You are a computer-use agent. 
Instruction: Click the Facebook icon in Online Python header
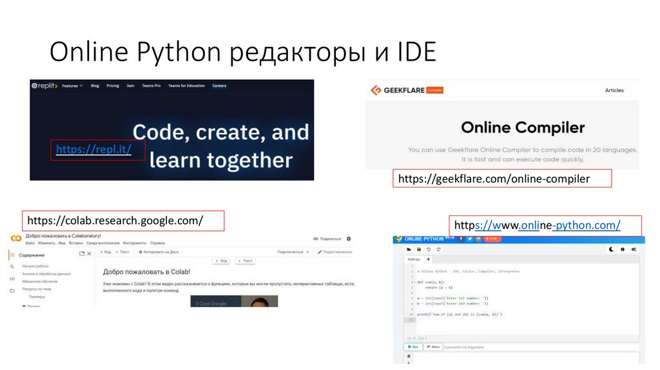(461, 239)
